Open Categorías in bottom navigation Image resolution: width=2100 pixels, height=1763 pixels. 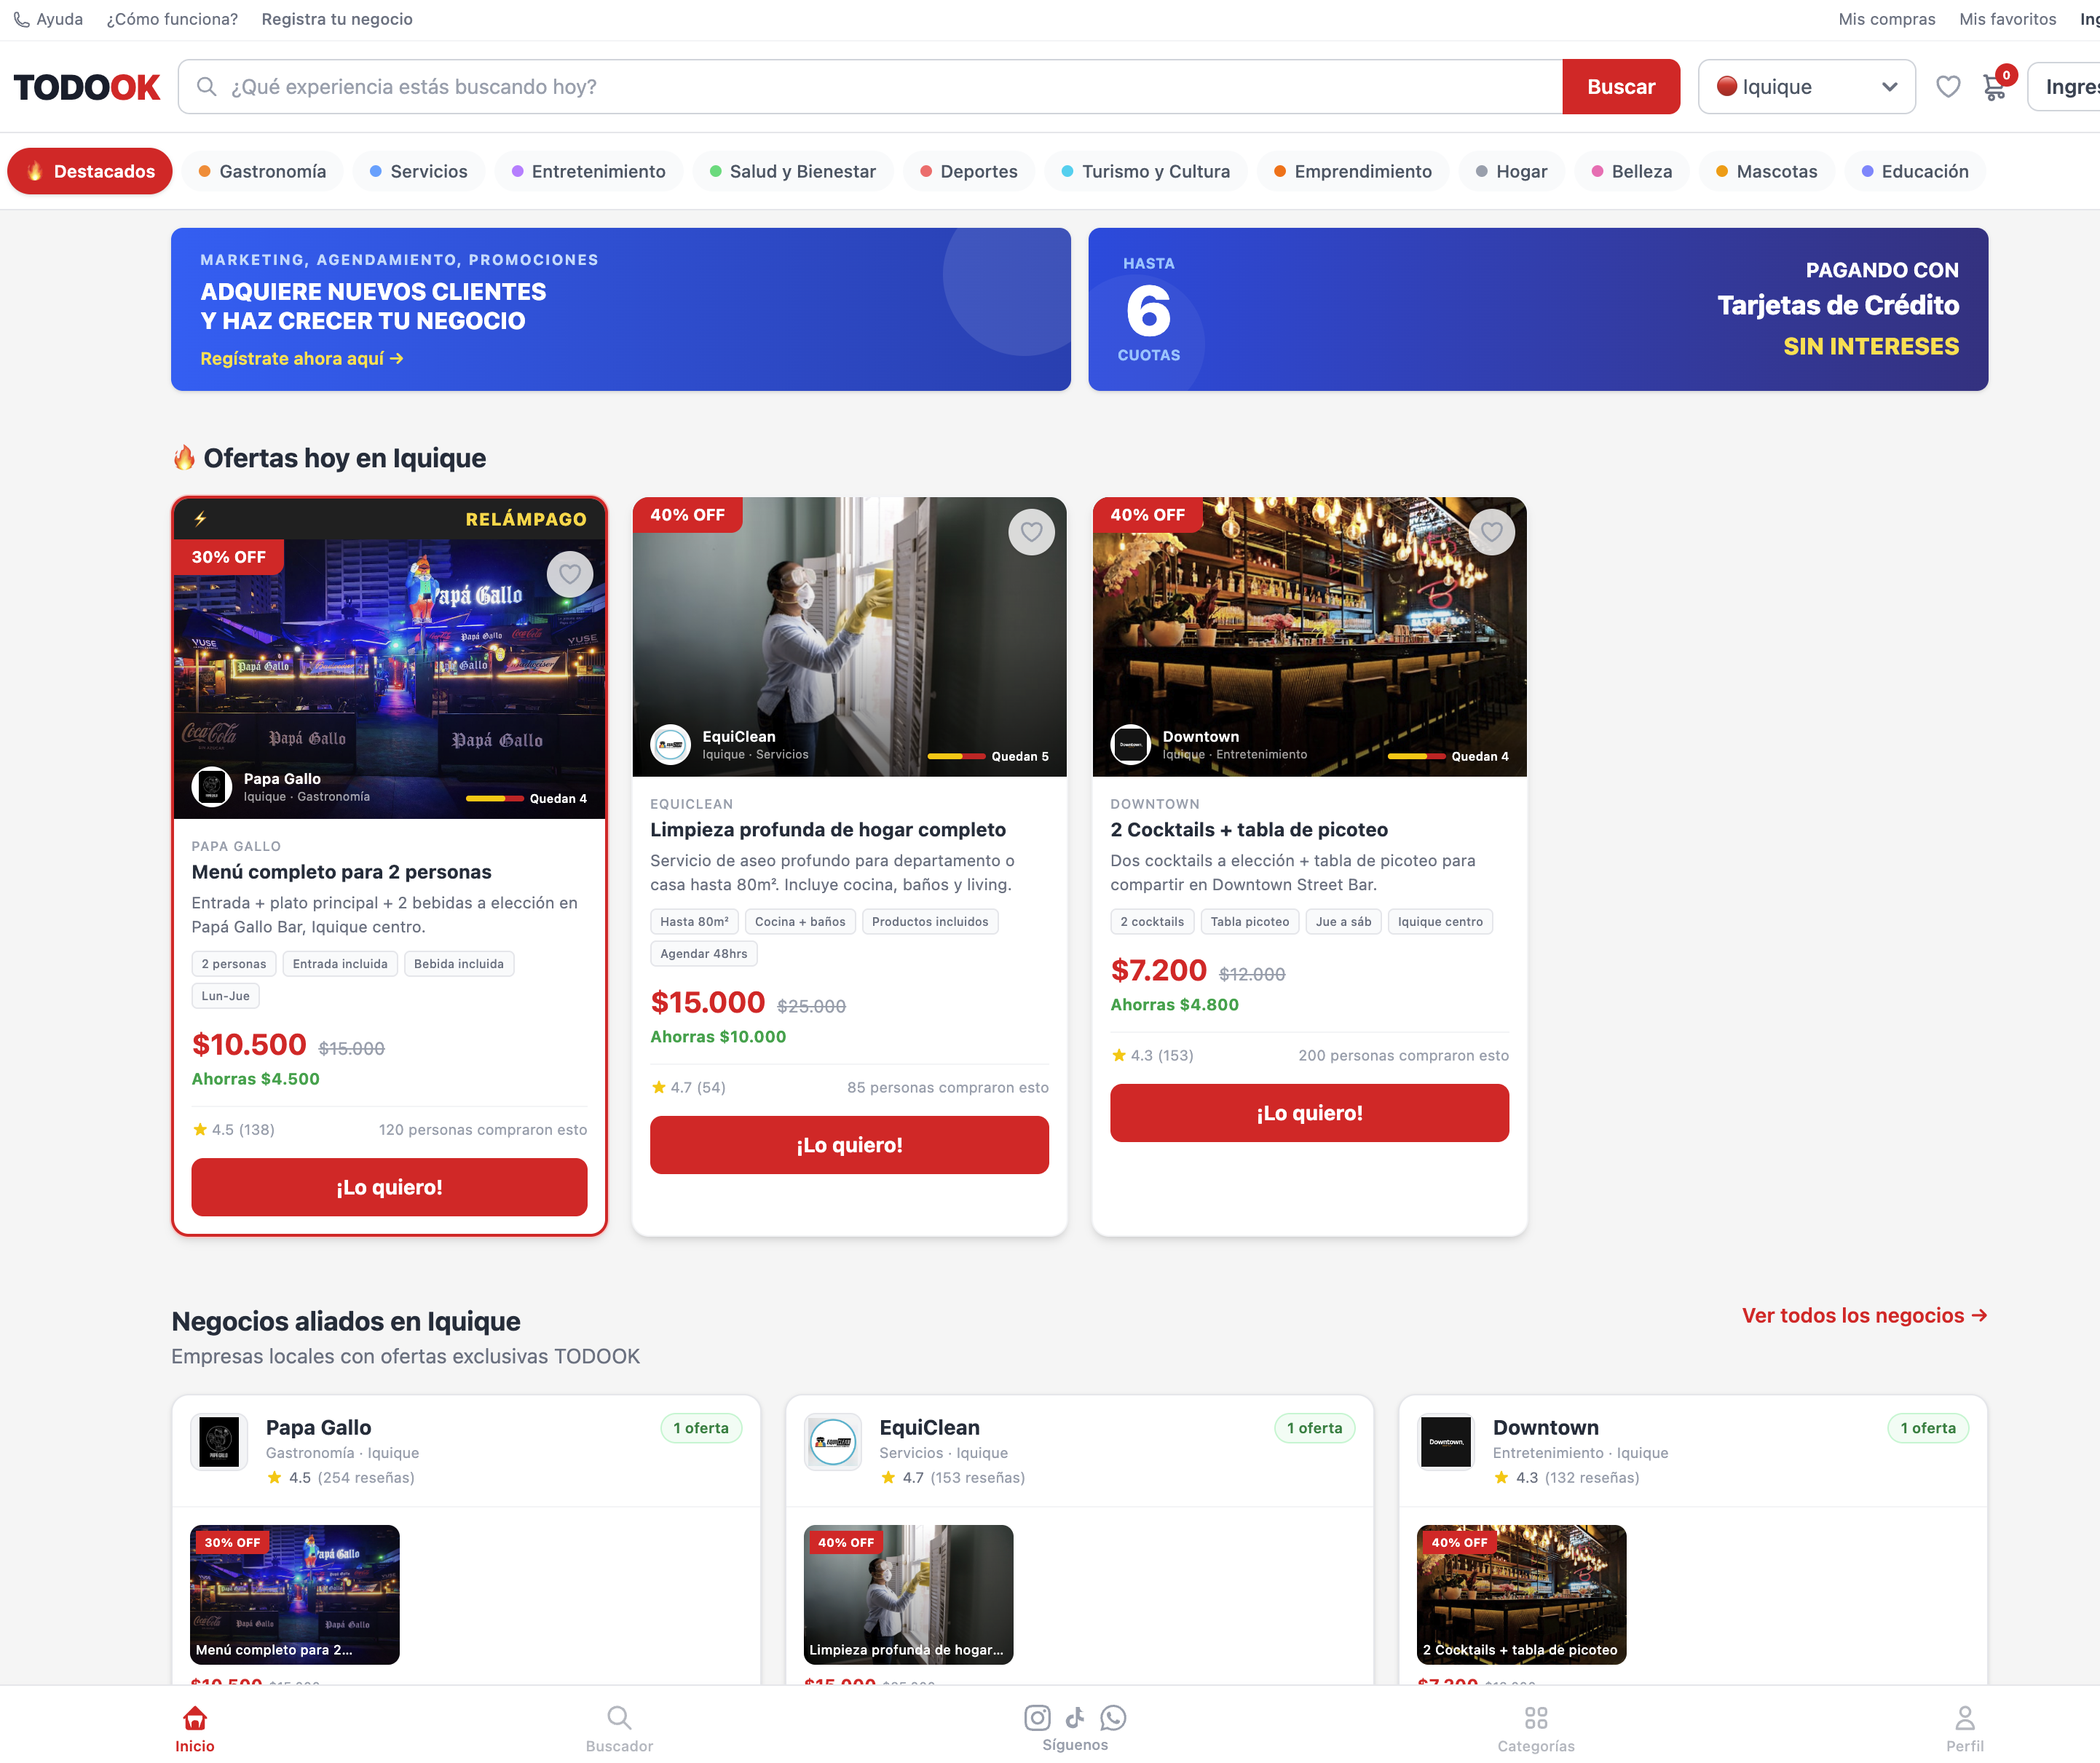pyautogui.click(x=1536, y=1728)
